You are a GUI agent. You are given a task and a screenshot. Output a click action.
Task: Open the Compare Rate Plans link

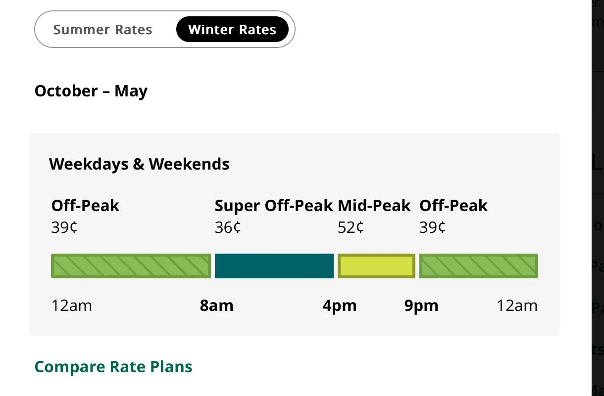pyautogui.click(x=113, y=367)
